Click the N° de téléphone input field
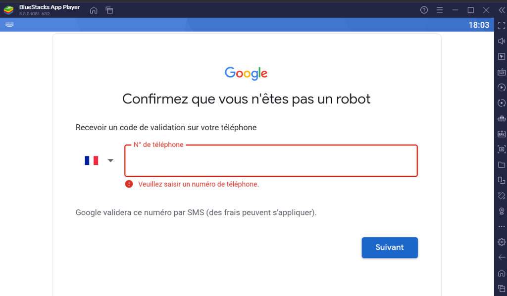 [271, 161]
